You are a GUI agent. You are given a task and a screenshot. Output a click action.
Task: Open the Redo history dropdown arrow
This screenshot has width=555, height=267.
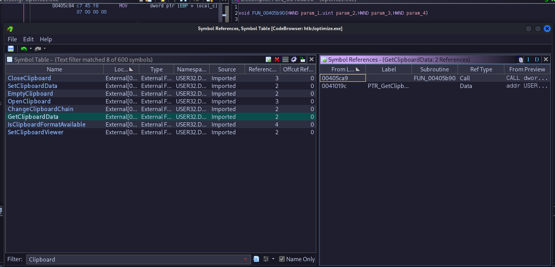click(x=45, y=49)
